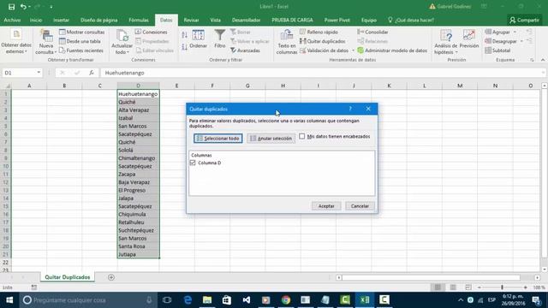Image resolution: width=548 pixels, height=308 pixels.
Task: Click the Undo arrow icon
Action: [23, 7]
